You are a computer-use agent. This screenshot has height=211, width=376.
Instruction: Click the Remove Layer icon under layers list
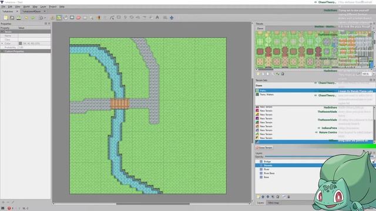pyautogui.click(x=277, y=197)
